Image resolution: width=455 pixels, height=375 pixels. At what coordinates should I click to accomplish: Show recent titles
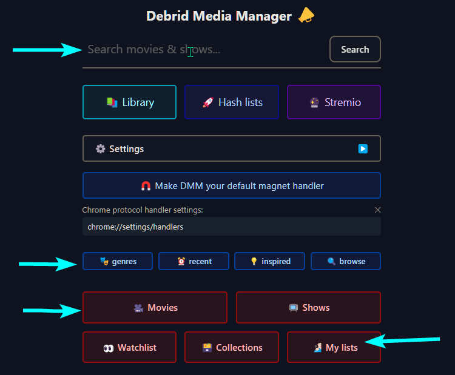194,261
